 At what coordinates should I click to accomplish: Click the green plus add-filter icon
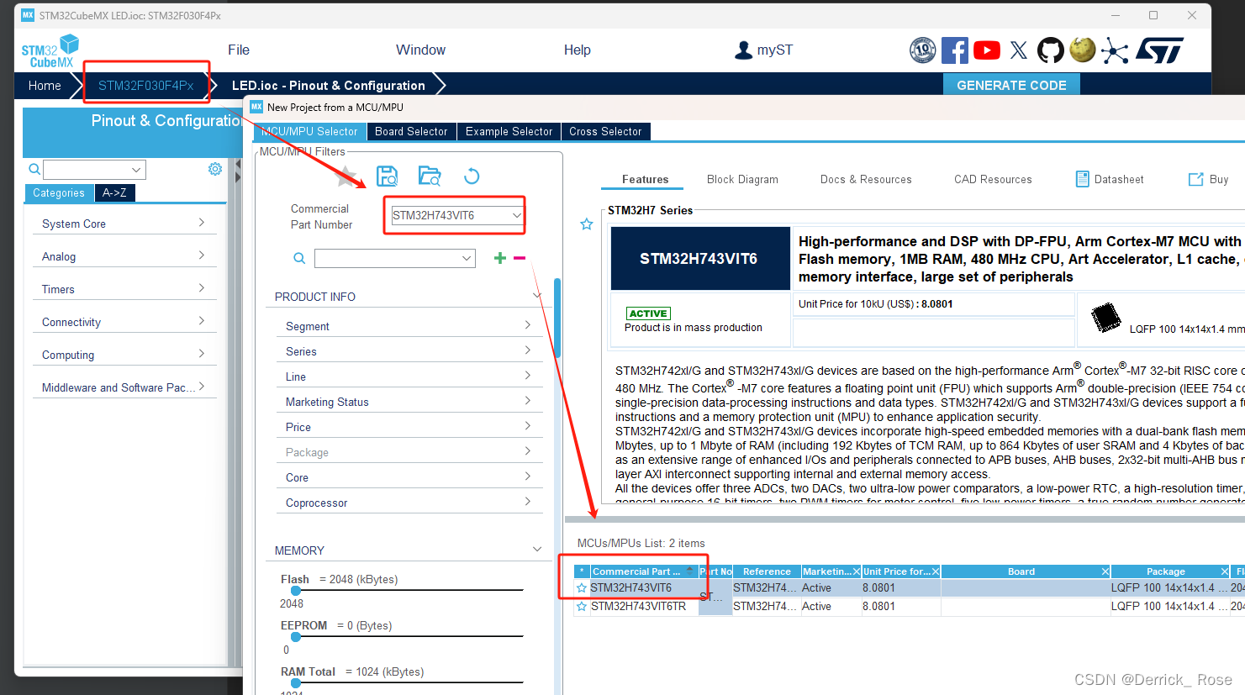click(x=500, y=258)
